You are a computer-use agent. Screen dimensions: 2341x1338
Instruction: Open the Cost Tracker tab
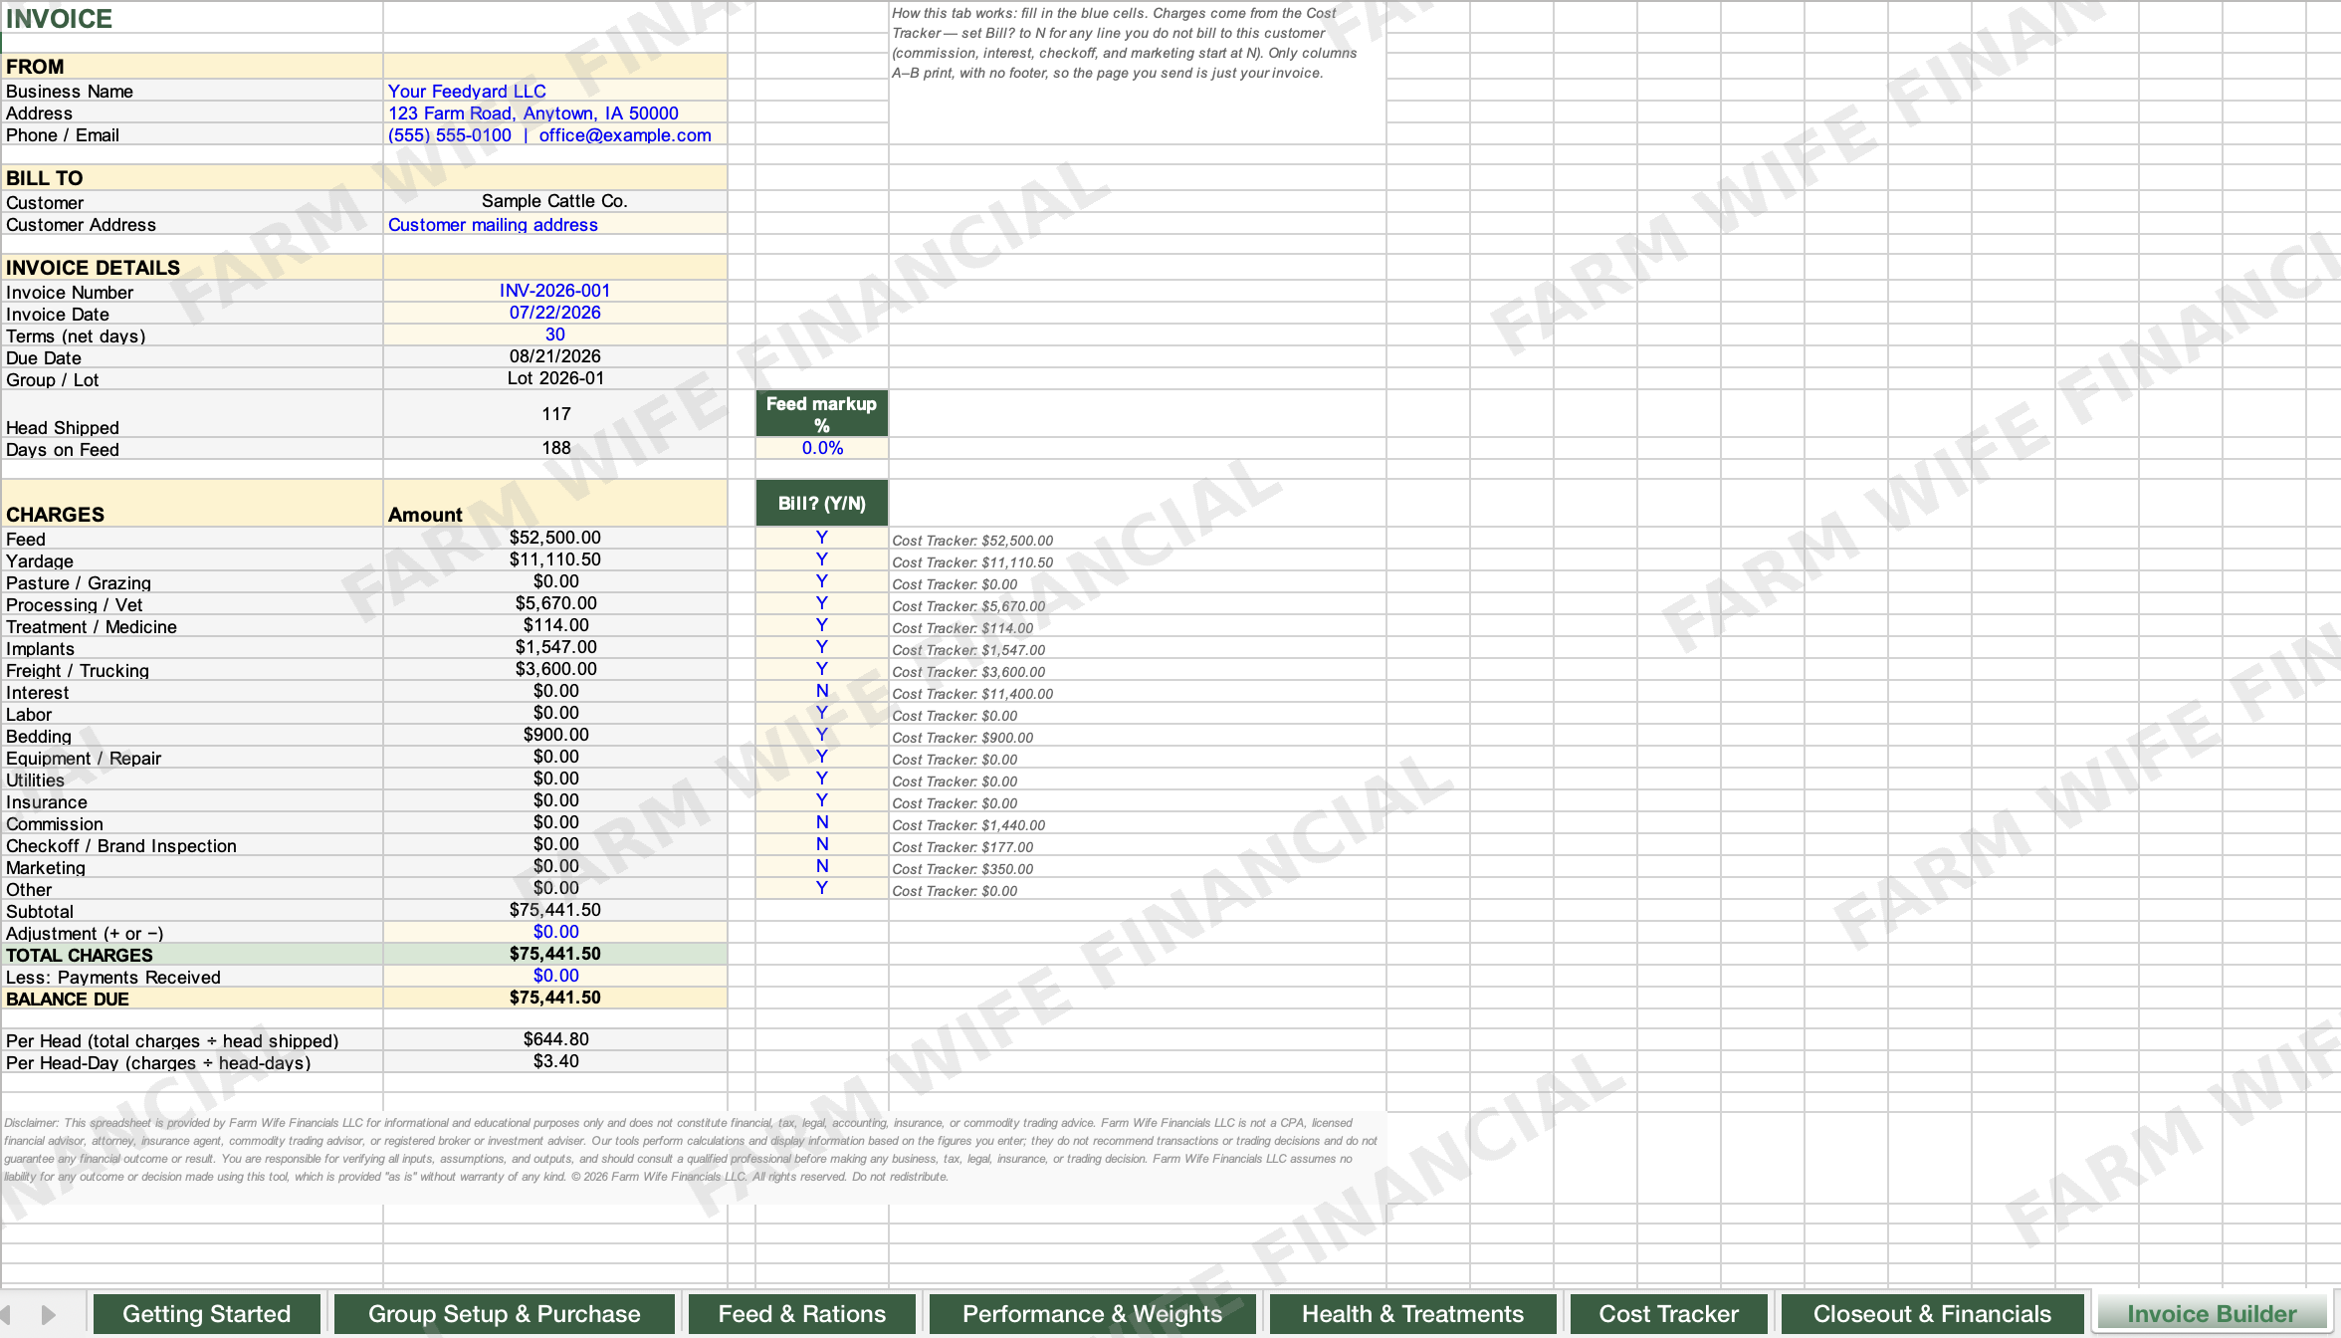(1668, 1313)
